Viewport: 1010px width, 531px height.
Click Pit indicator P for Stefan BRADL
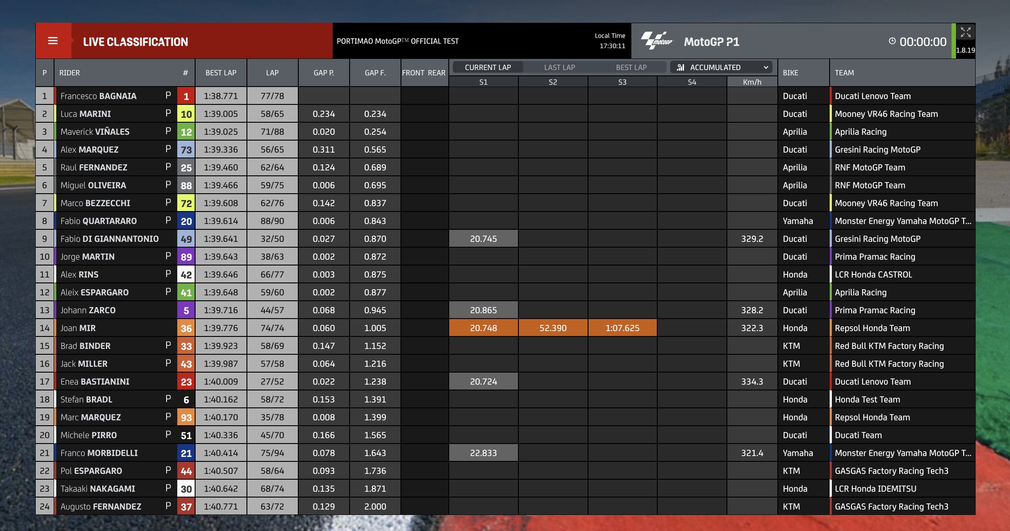point(168,398)
